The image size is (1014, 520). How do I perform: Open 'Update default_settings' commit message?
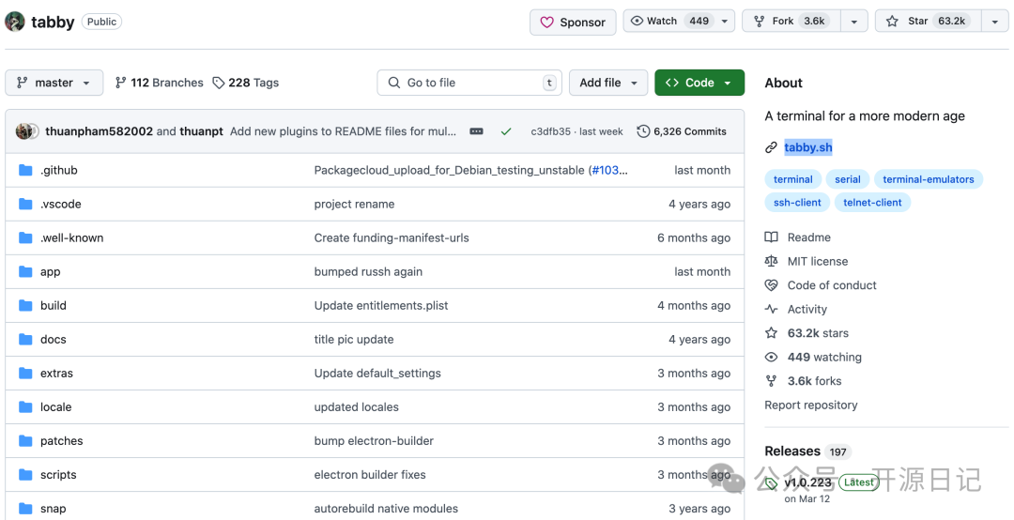point(377,374)
